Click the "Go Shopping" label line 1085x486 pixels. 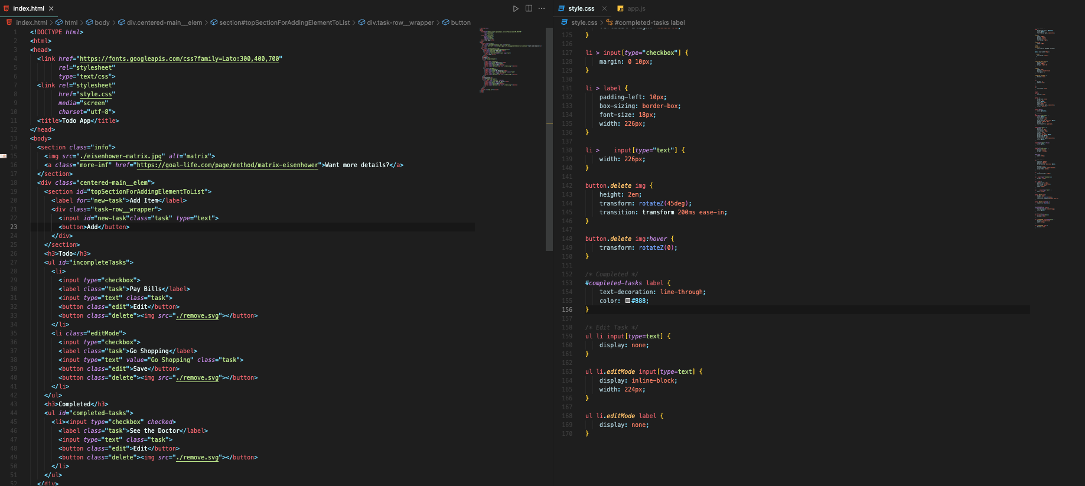click(128, 351)
